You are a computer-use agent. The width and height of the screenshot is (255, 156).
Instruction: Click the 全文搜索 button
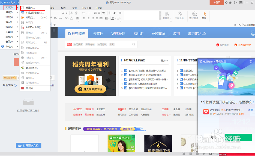[10, 78]
